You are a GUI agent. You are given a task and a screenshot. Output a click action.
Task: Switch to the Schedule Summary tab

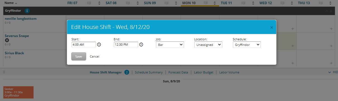coord(149,72)
